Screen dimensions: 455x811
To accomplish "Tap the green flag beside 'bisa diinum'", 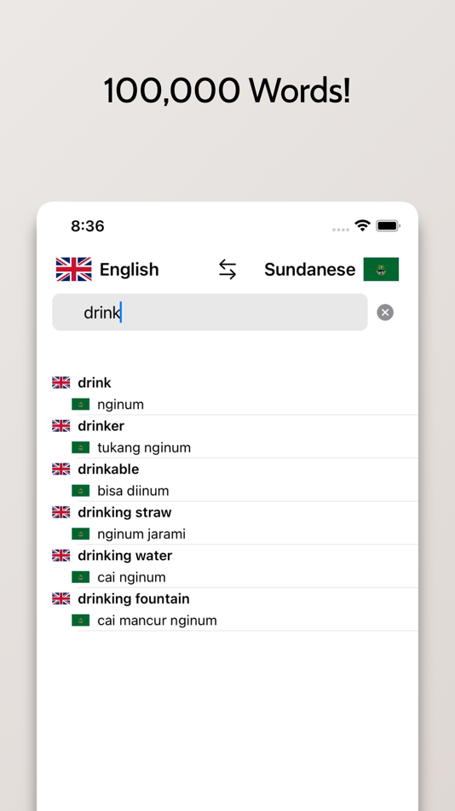I will (x=81, y=491).
